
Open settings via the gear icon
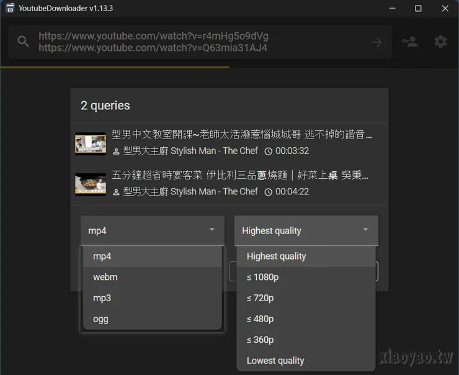point(440,42)
